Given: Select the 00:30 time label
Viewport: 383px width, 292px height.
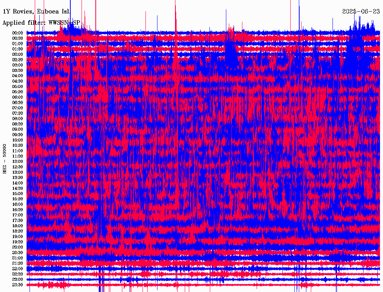Looking at the screenshot, I should (18, 38).
